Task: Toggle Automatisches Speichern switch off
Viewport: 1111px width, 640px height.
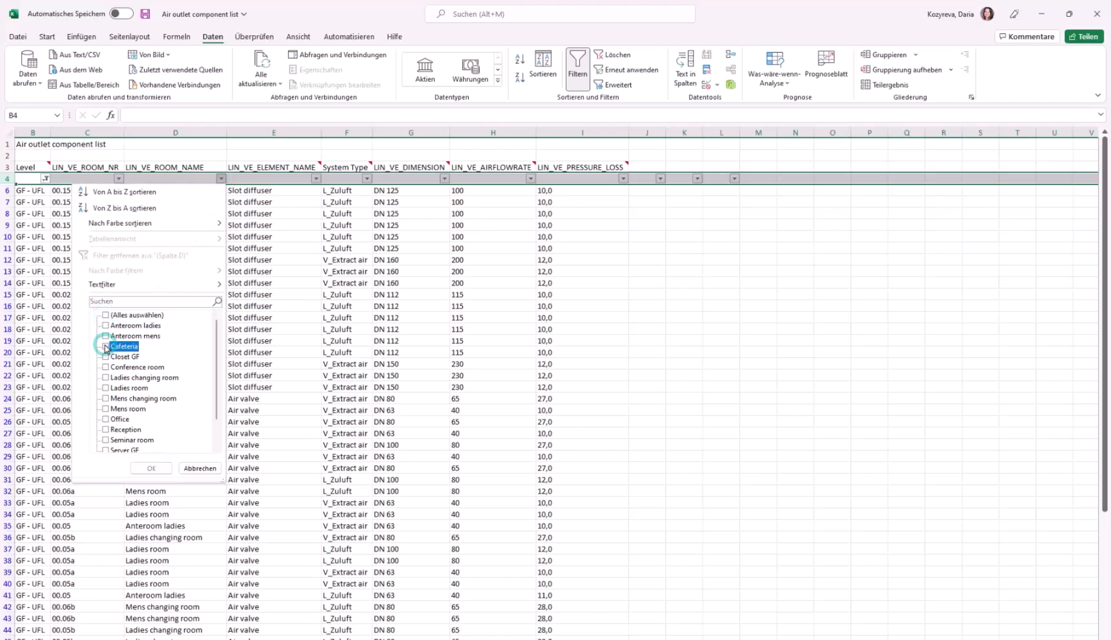Action: point(120,13)
